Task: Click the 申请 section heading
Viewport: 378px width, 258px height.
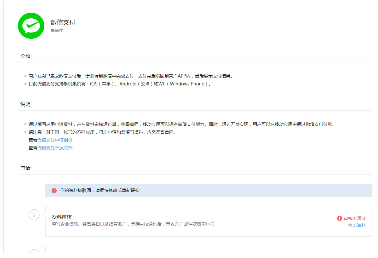Action: (25, 168)
